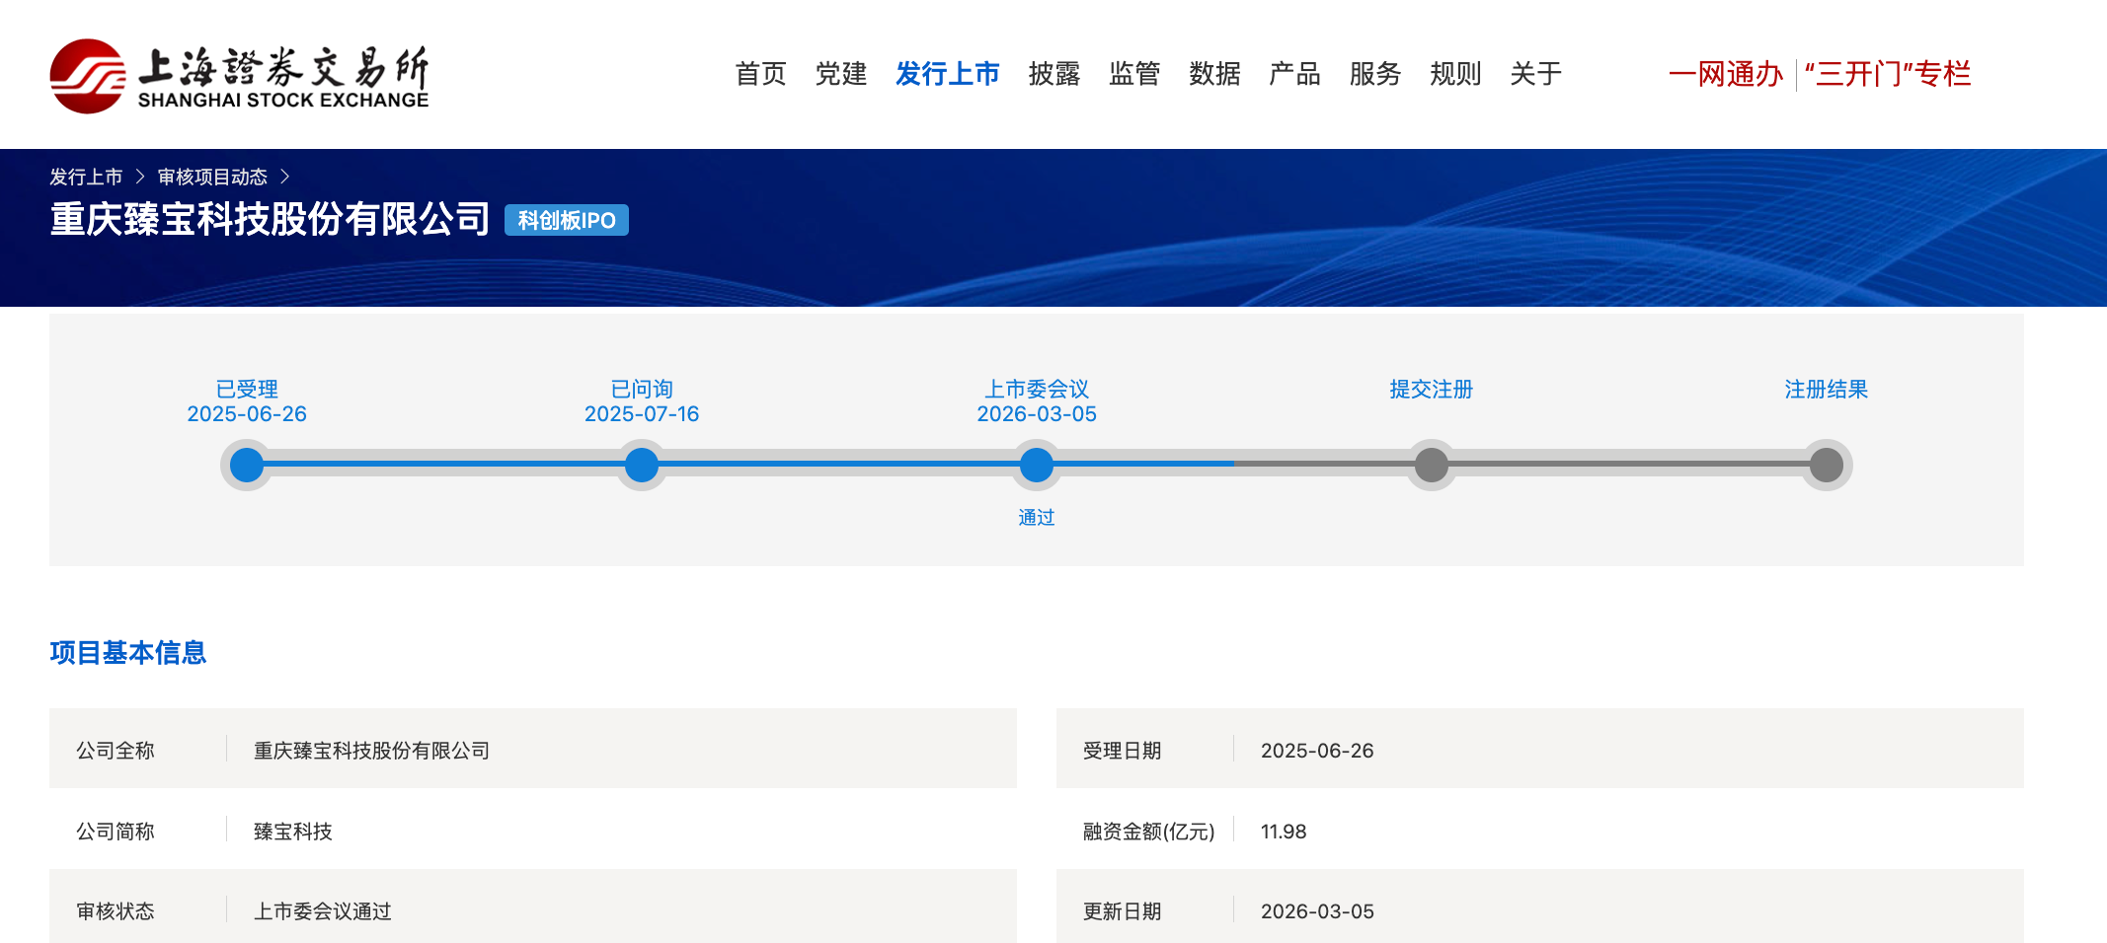Go to 审核项目动态 breadcrumb

click(212, 177)
